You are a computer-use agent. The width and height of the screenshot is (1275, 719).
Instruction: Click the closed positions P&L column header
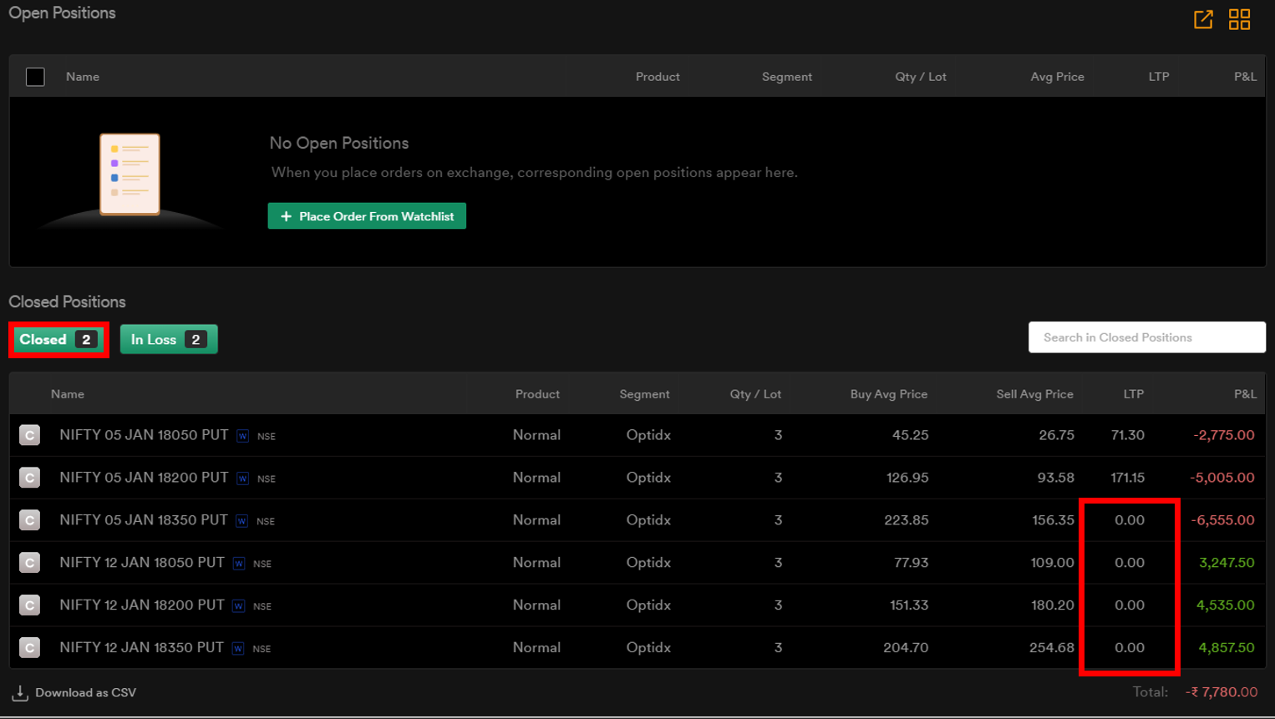click(1245, 394)
